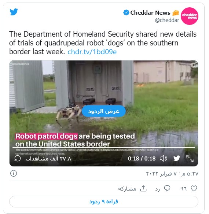Expand video to fullscreen
Image resolution: width=209 pixels, height=214 pixels.
click(190, 158)
